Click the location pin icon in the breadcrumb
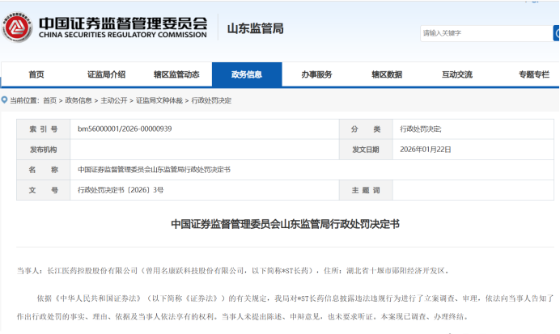The width and height of the screenshot is (560, 334). point(4,100)
